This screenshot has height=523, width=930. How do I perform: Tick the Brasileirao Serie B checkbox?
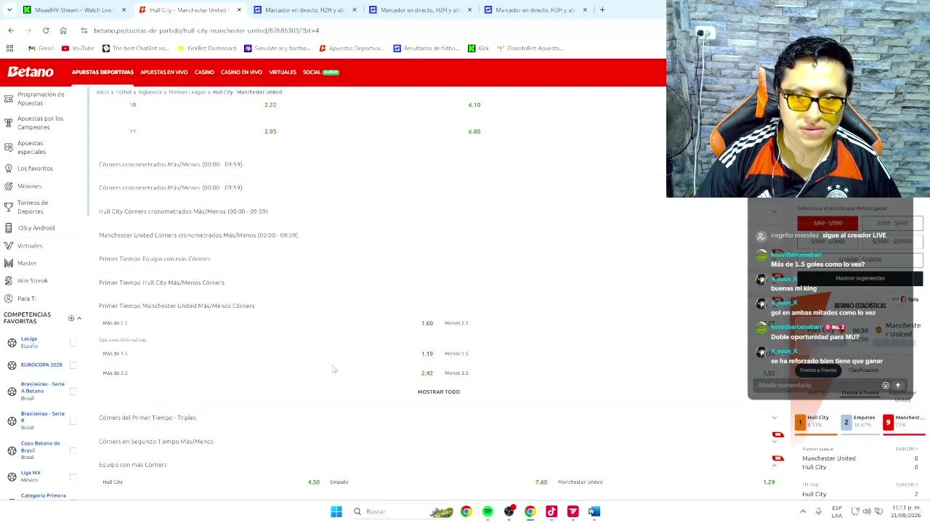point(73,421)
